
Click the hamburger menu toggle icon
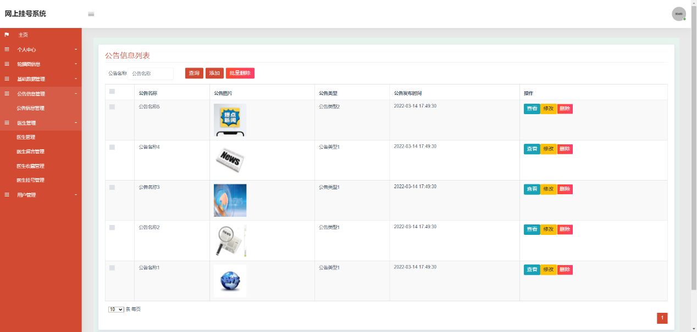tap(91, 14)
